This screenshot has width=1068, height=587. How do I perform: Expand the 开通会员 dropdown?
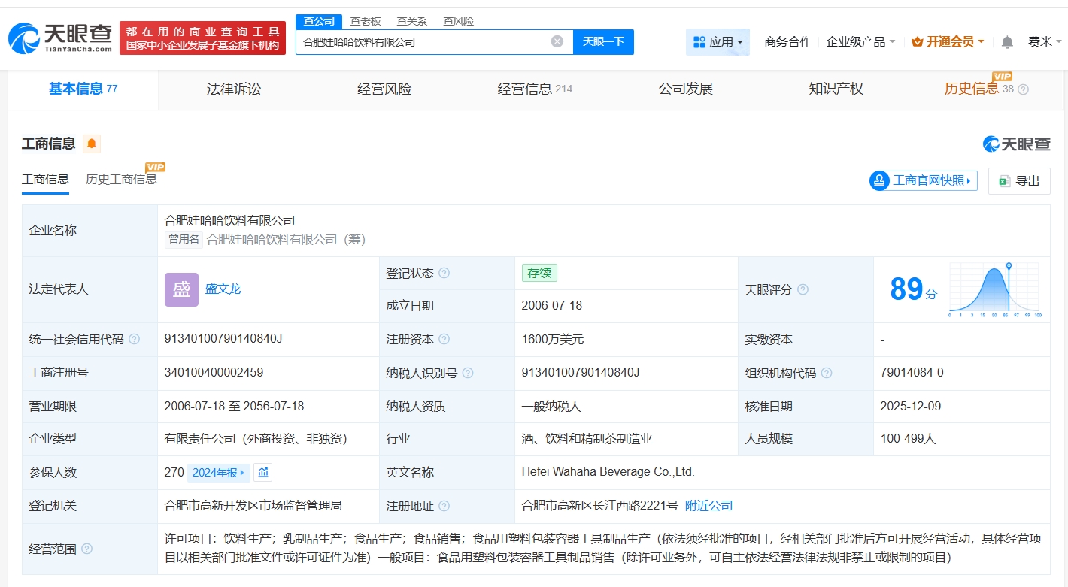point(948,42)
